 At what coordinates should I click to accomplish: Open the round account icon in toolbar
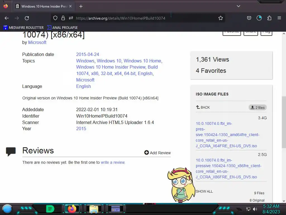click(259, 18)
